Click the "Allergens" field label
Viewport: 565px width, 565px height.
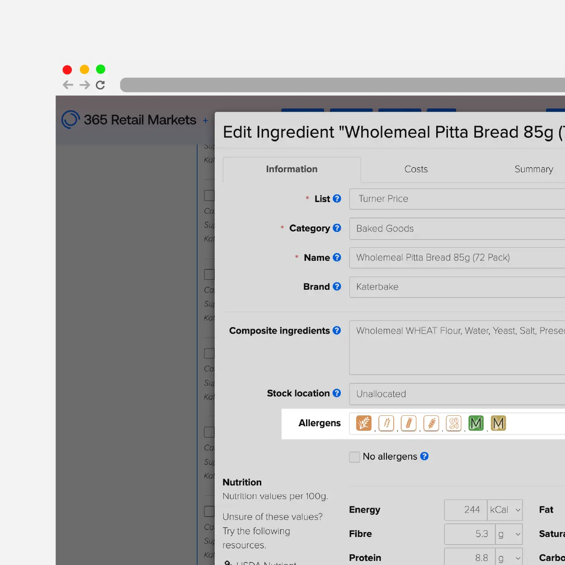click(x=320, y=423)
